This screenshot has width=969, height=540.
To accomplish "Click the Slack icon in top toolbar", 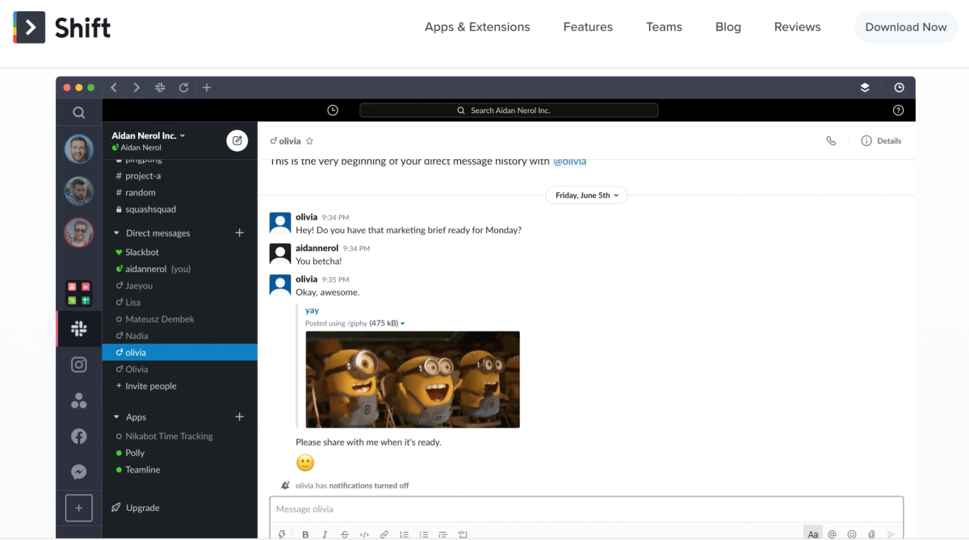I will point(160,87).
